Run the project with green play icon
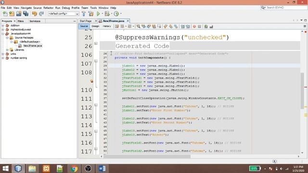 click(98, 14)
